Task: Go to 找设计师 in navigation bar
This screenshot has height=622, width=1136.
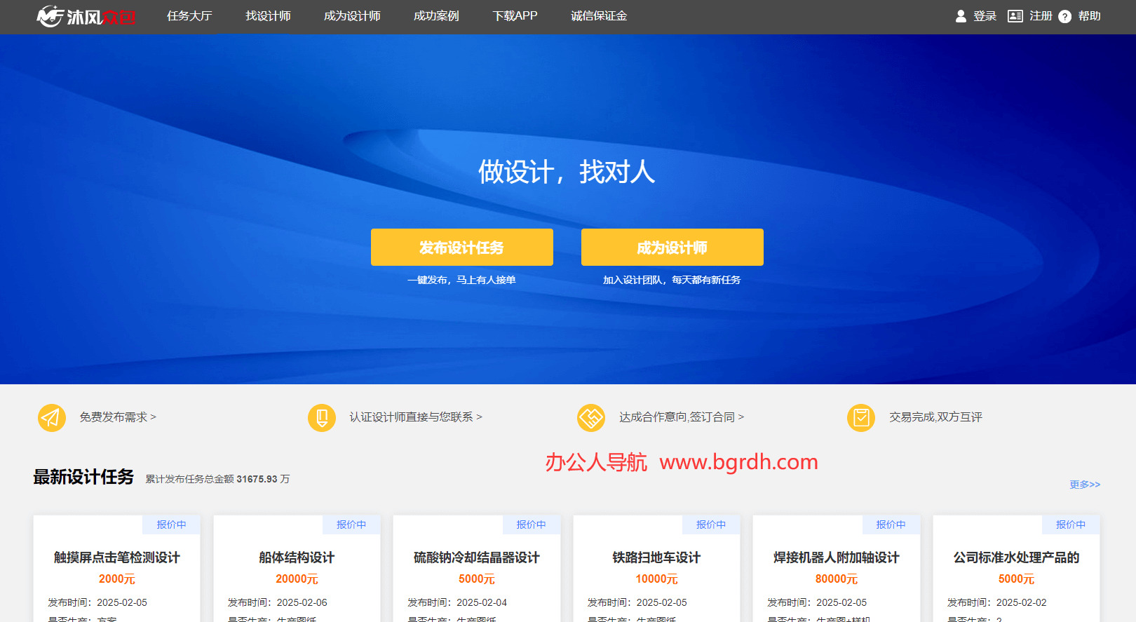Action: (268, 16)
